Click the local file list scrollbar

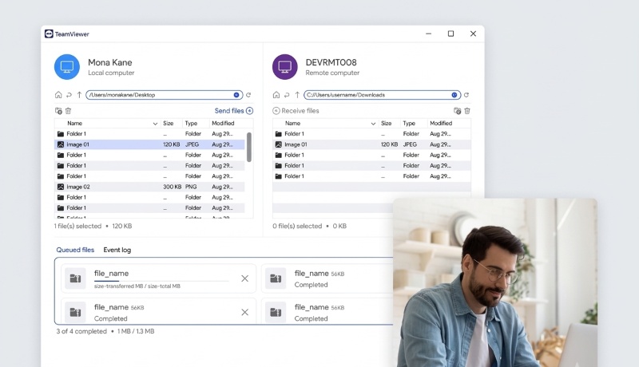click(249, 147)
